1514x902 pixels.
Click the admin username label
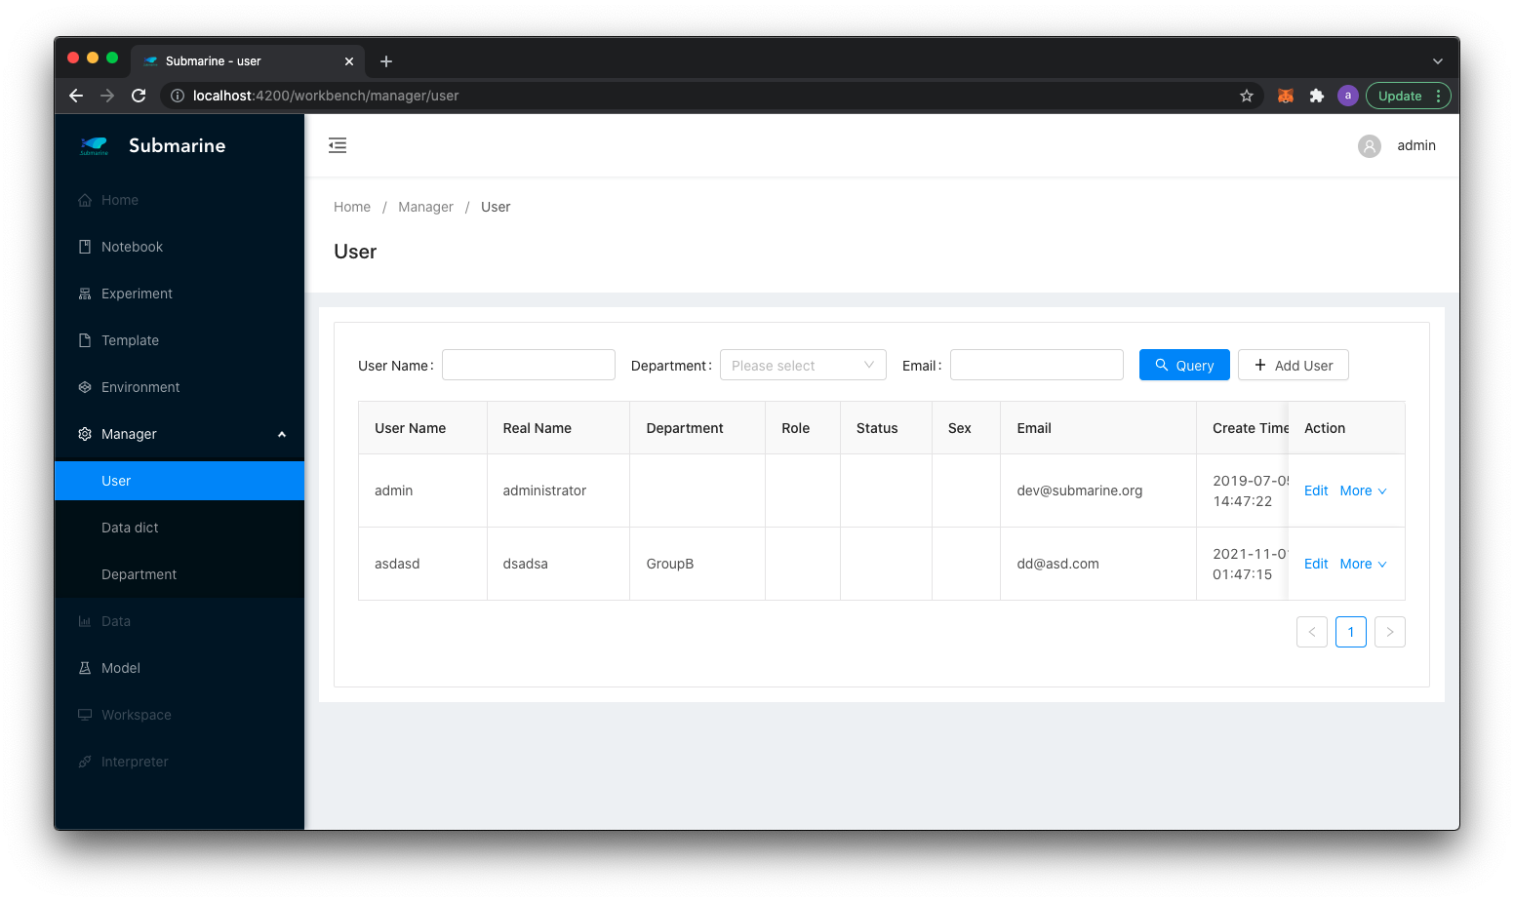tap(1416, 145)
